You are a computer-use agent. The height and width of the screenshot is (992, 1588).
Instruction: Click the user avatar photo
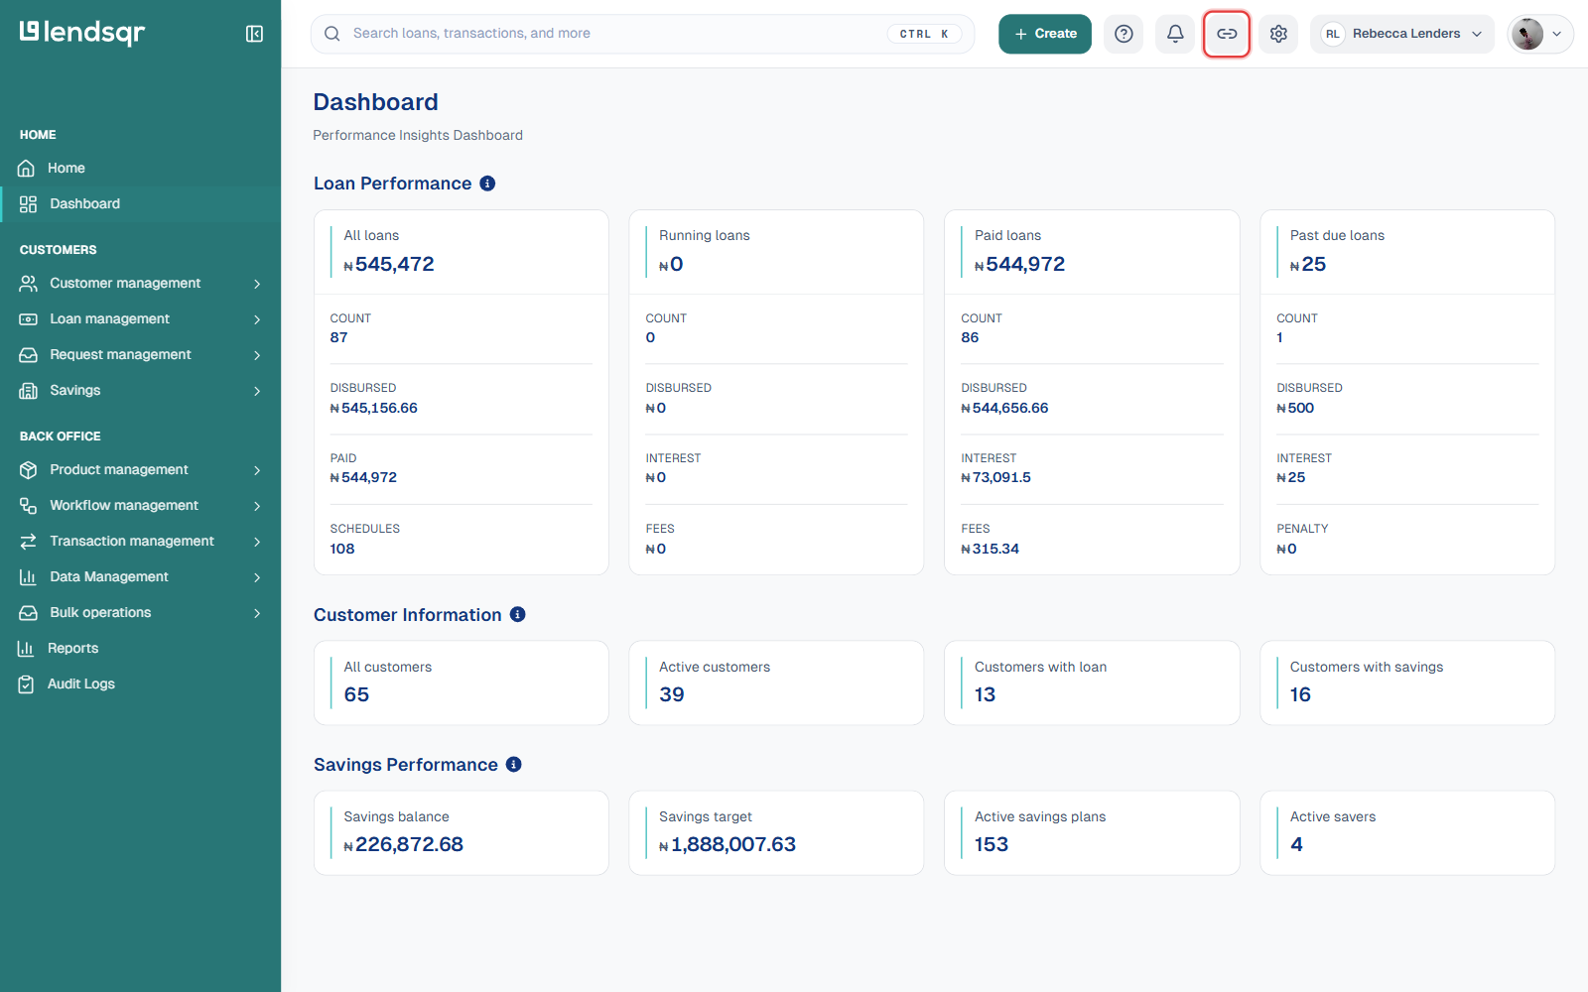coord(1526,34)
